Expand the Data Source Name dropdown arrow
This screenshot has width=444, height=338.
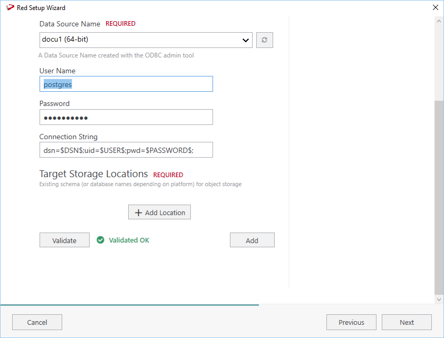245,40
